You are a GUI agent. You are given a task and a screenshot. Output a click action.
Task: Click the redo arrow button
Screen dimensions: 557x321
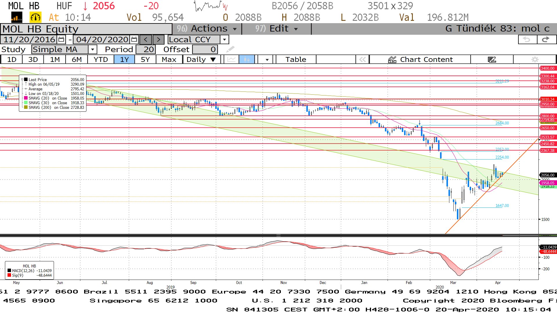(x=546, y=40)
